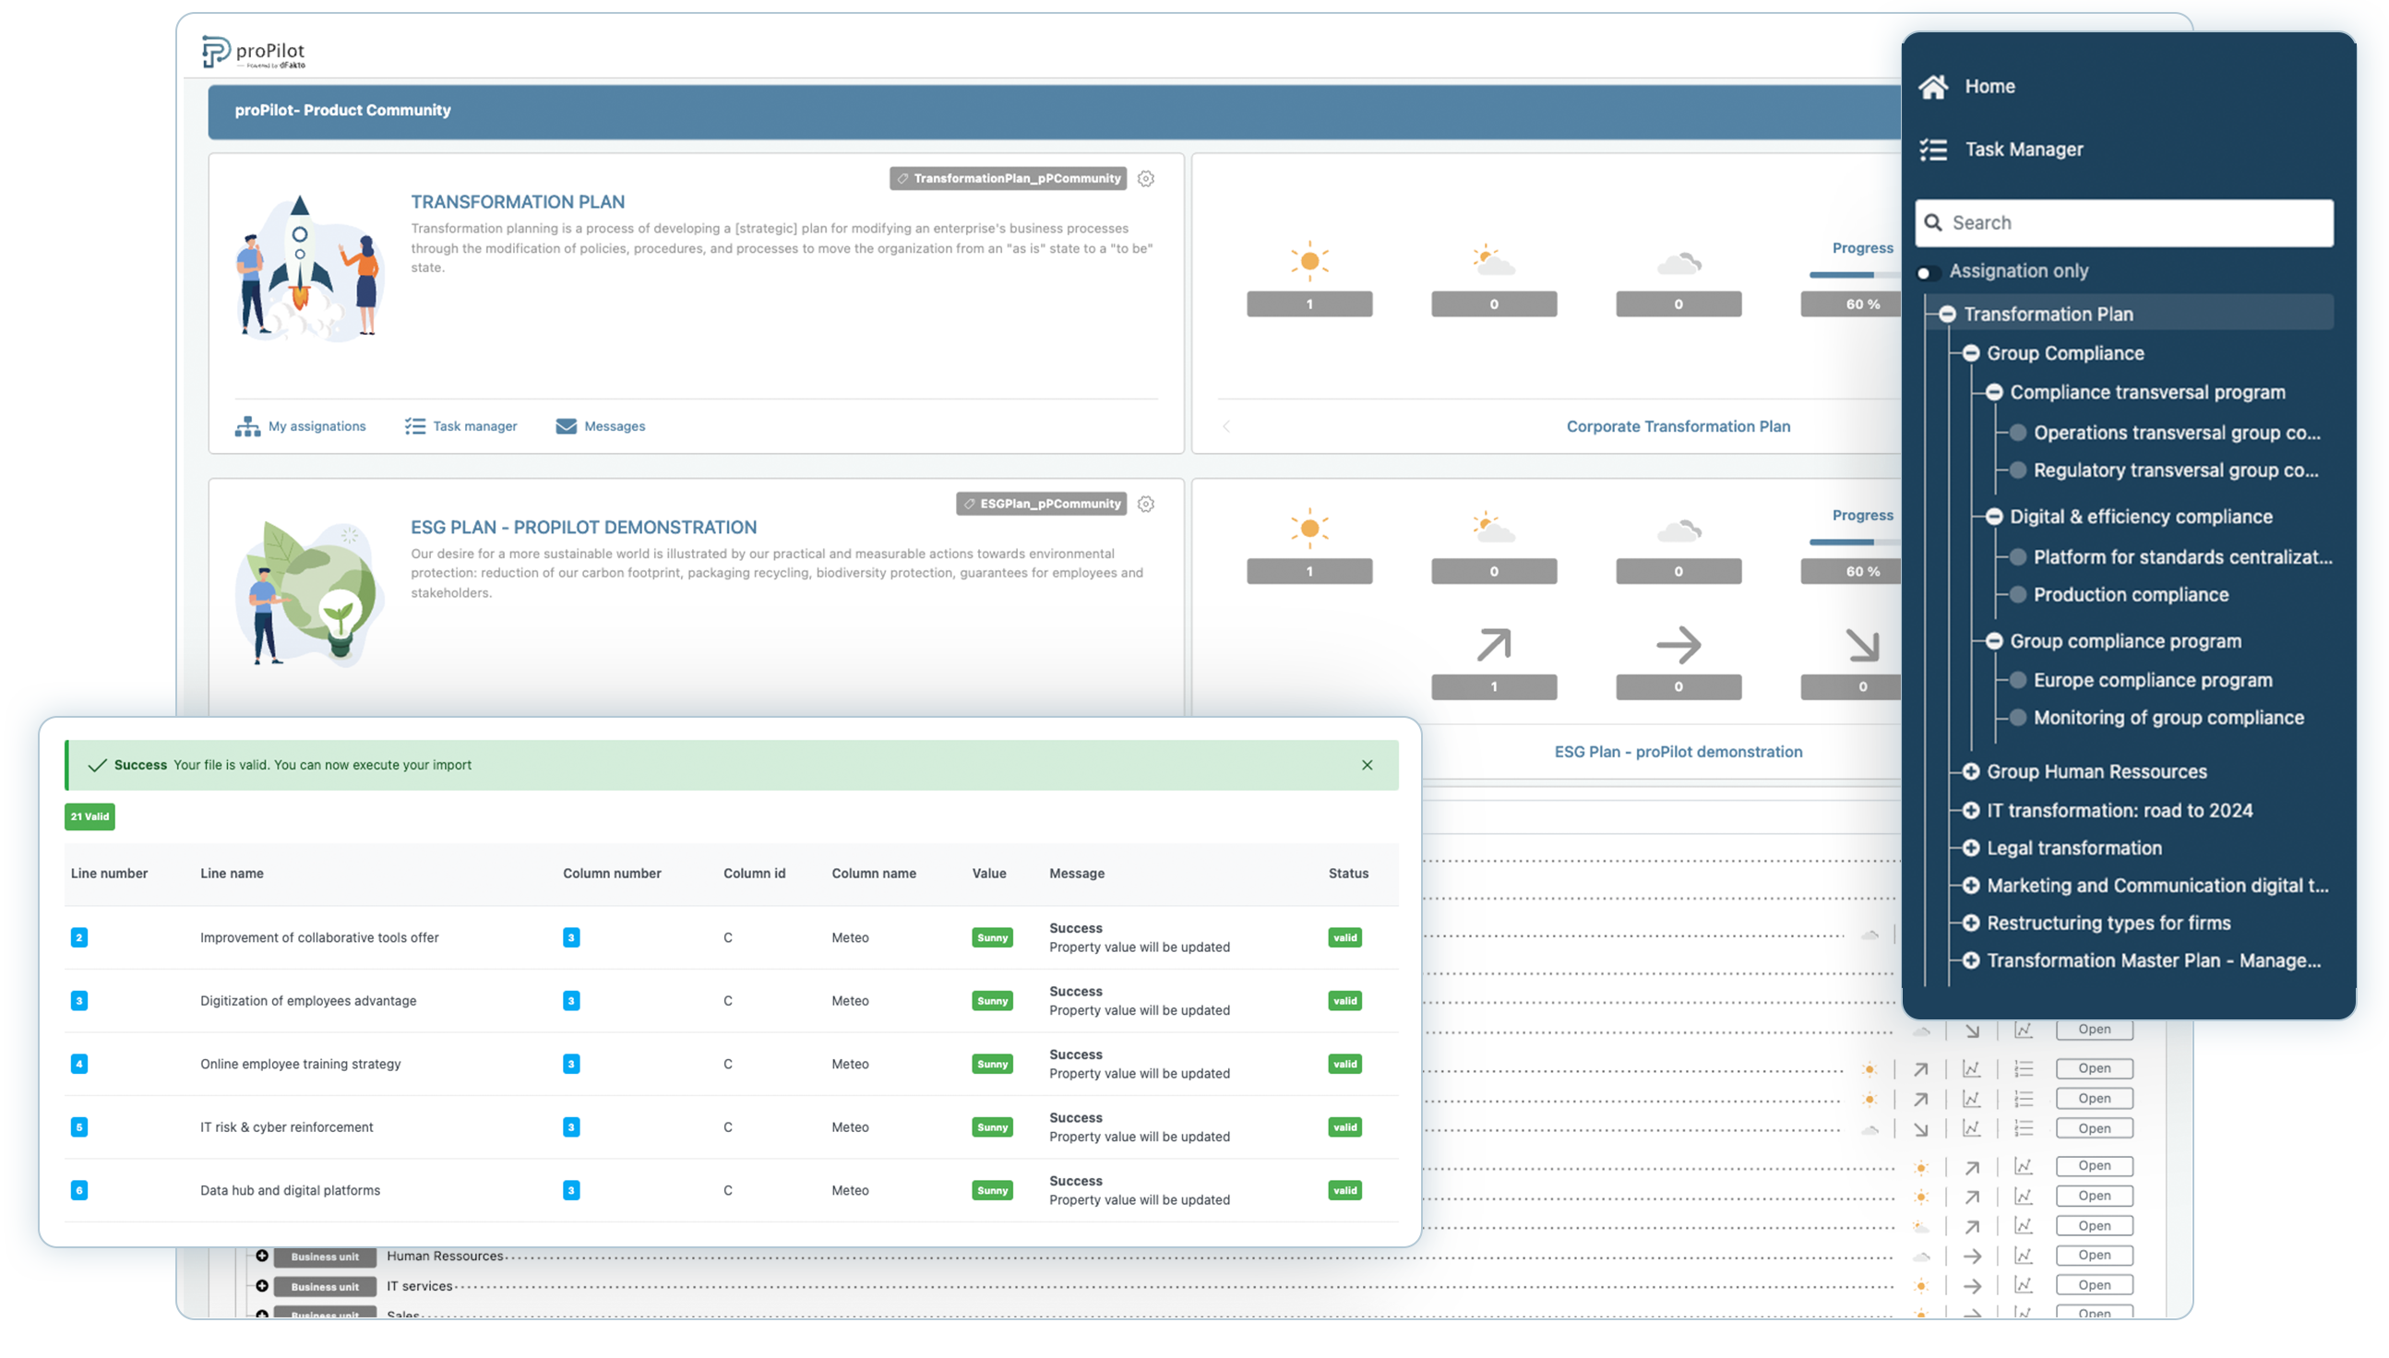Viewport: 2389px width, 1358px height.
Task: Click chart icon in Human Ressources row
Action: click(2022, 1257)
